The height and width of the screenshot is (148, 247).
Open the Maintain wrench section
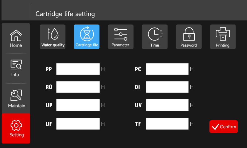click(x=16, y=99)
